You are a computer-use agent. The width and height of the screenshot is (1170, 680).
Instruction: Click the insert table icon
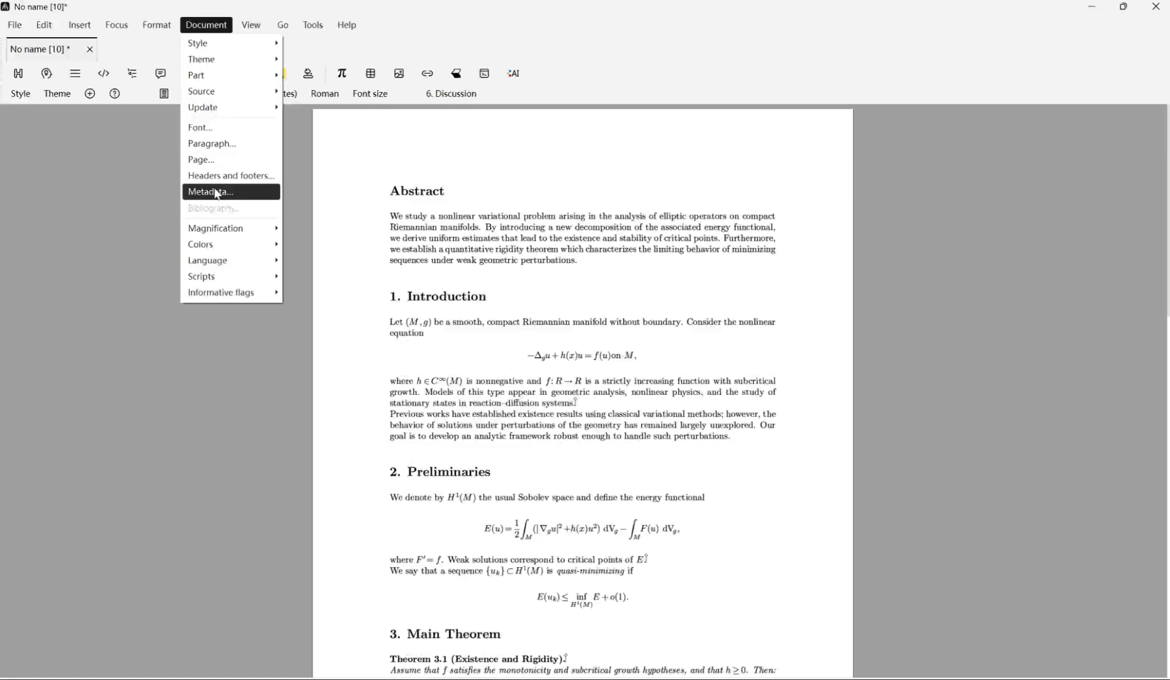pyautogui.click(x=371, y=74)
